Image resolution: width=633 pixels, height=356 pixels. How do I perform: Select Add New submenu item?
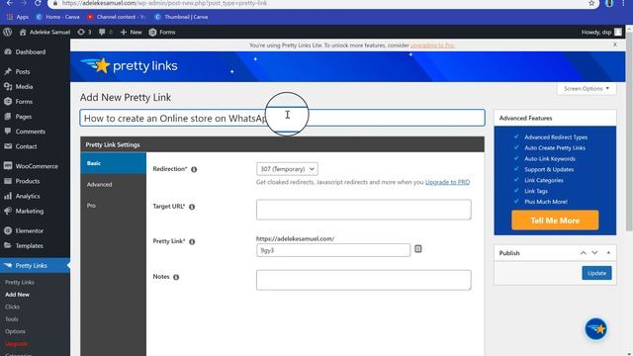18,295
